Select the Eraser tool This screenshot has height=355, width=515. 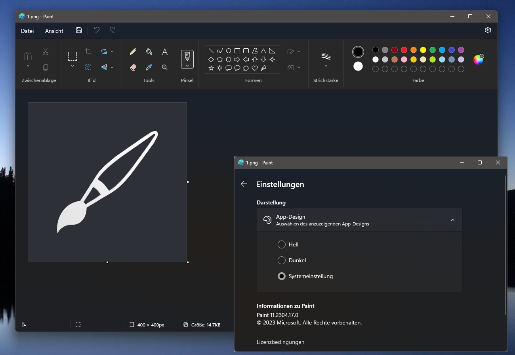133,67
